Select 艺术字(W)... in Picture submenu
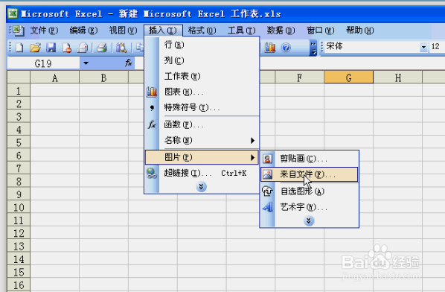 click(310, 207)
